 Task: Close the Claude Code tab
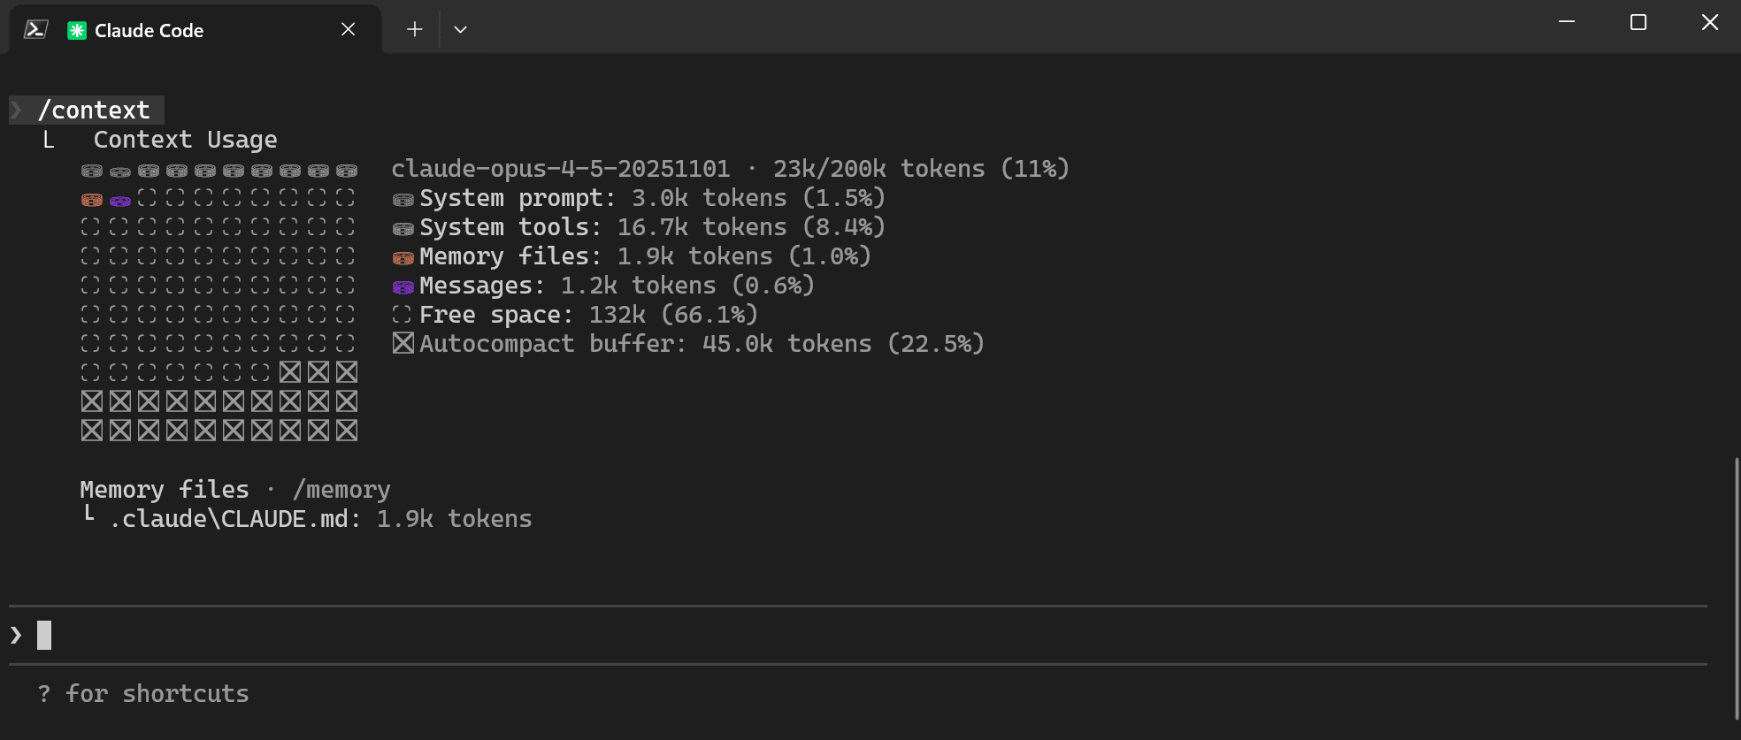348,29
